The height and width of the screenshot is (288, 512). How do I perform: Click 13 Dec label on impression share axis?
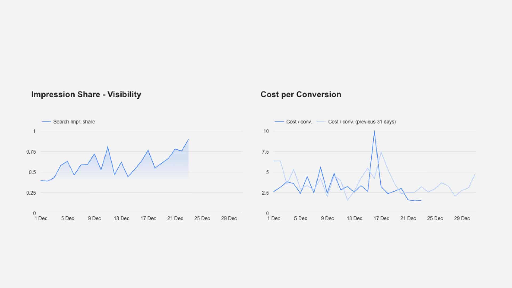coord(121,218)
